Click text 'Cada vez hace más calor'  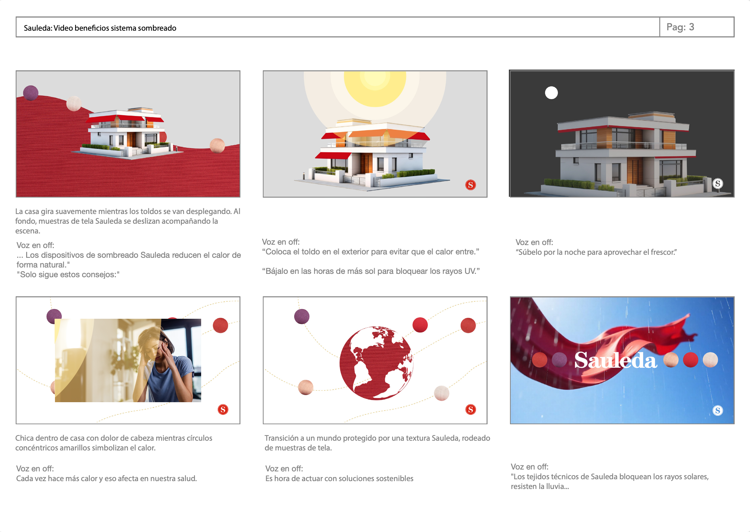[56, 479]
